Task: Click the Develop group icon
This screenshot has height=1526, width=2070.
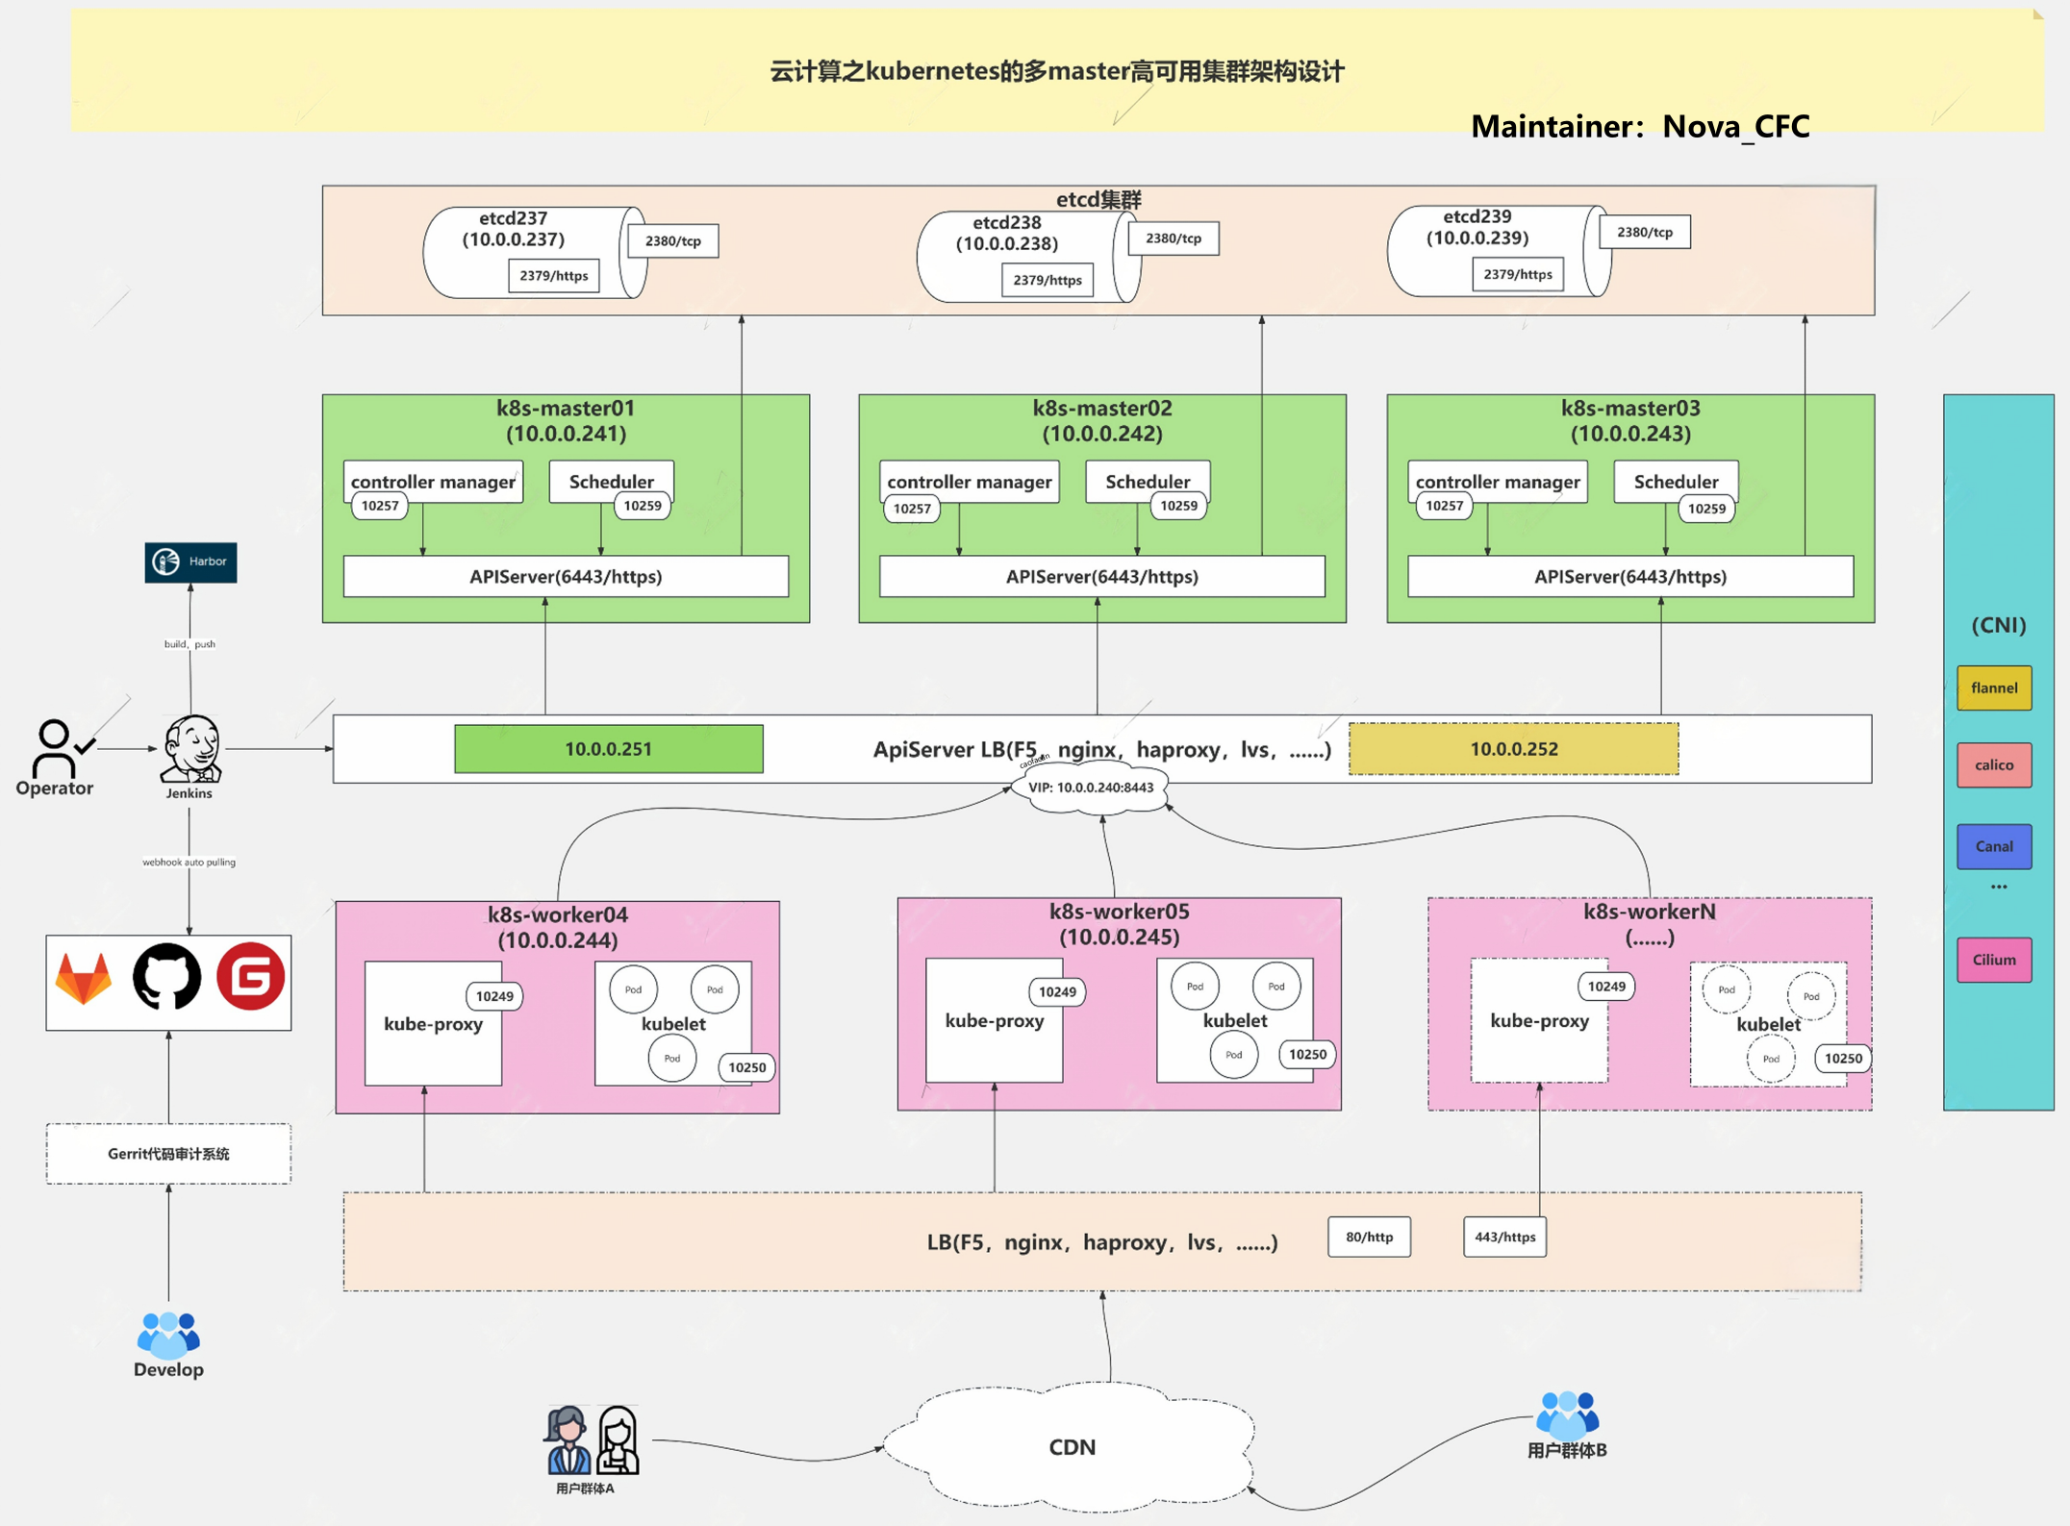Action: coord(168,1334)
